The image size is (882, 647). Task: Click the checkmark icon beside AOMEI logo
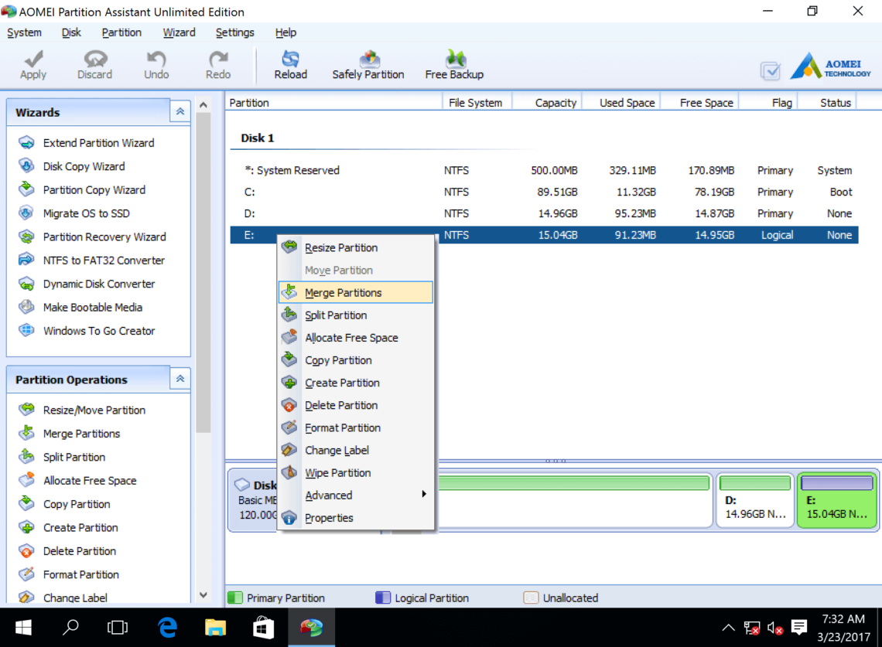(x=770, y=71)
